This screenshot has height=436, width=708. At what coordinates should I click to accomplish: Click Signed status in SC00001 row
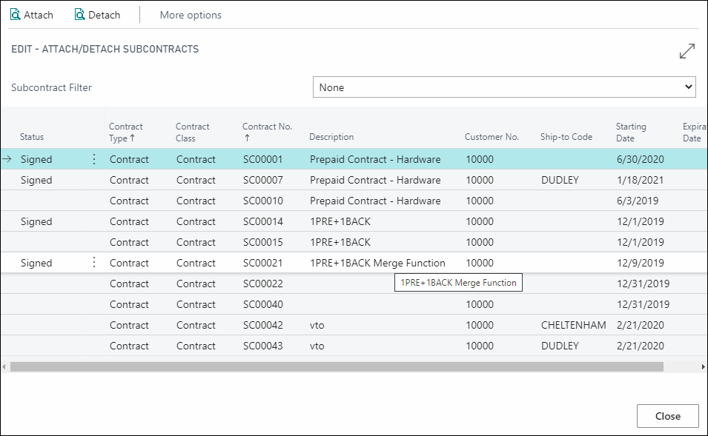[36, 159]
